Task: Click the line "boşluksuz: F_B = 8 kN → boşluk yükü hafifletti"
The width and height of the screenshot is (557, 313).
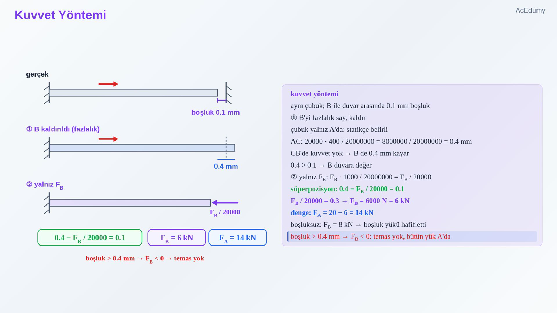Action: pyautogui.click(x=358, y=225)
